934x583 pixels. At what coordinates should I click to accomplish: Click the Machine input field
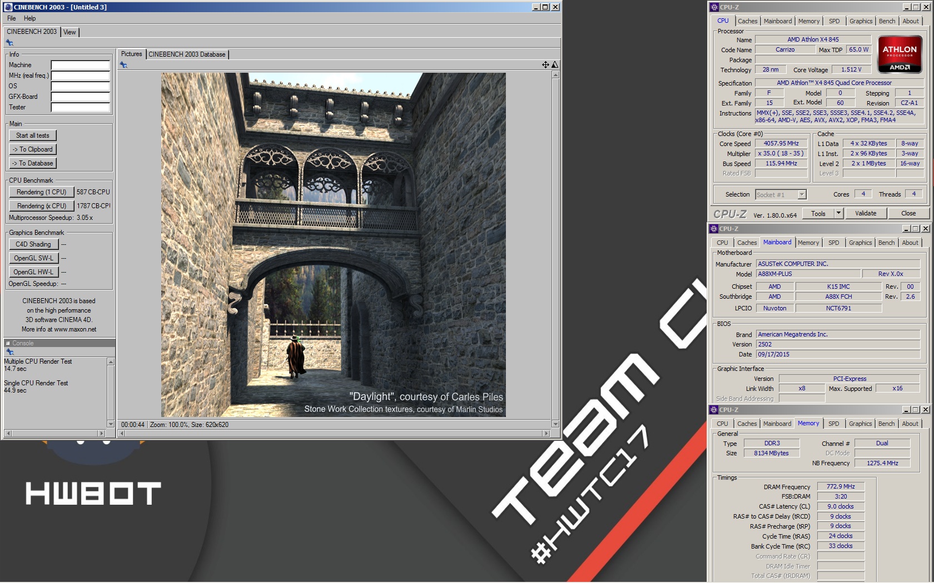81,65
